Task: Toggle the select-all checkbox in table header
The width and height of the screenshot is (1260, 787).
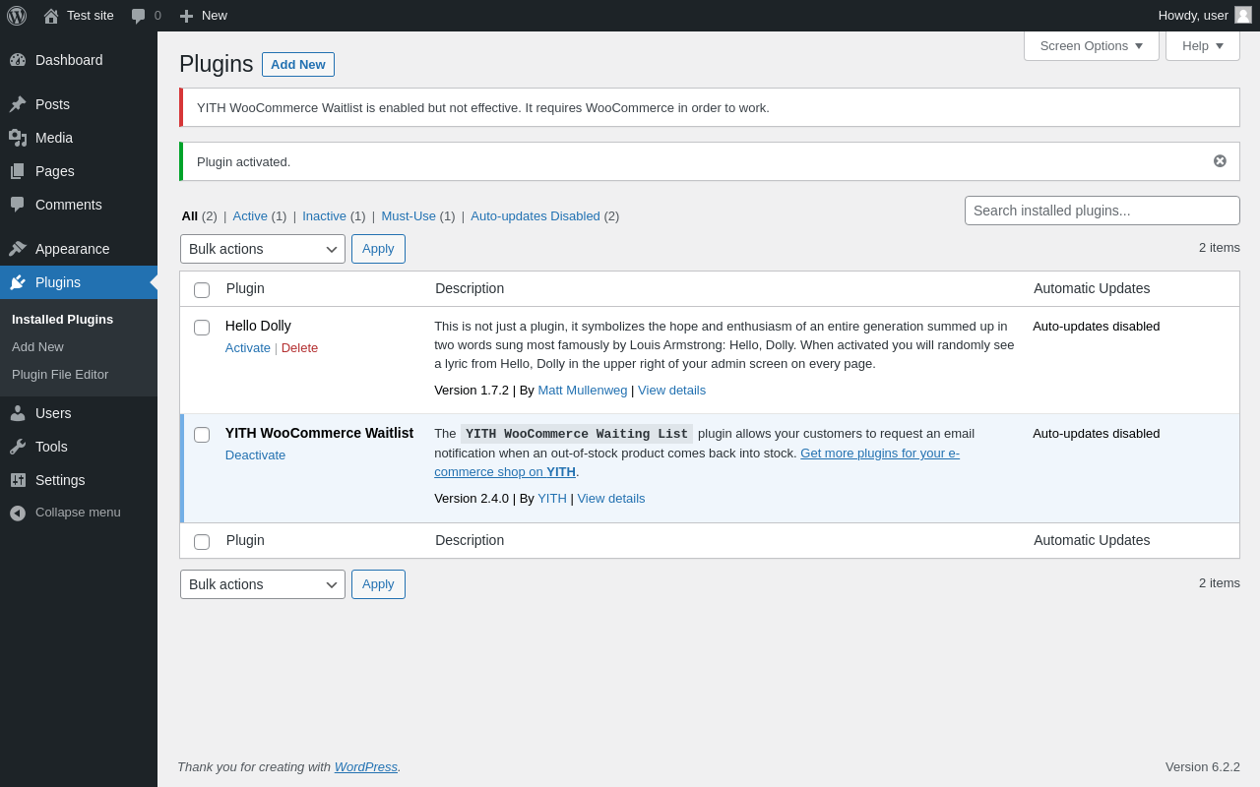Action: click(202, 290)
